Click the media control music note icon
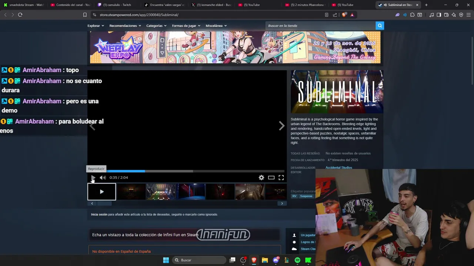This screenshot has height=266, width=474. tap(431, 15)
